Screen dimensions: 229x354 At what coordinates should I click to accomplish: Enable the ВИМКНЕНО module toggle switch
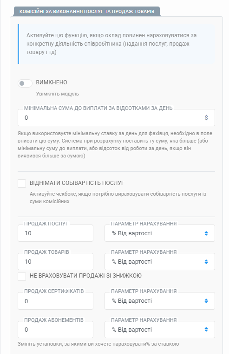25,83
